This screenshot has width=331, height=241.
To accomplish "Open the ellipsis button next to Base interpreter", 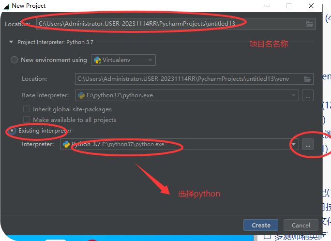I will (x=308, y=95).
